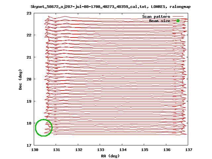This screenshot has width=212, height=159.
Task: Click the small green beam marker in legend
Action: (x=178, y=21)
